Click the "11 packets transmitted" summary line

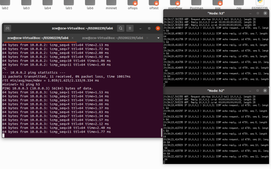click(x=66, y=76)
